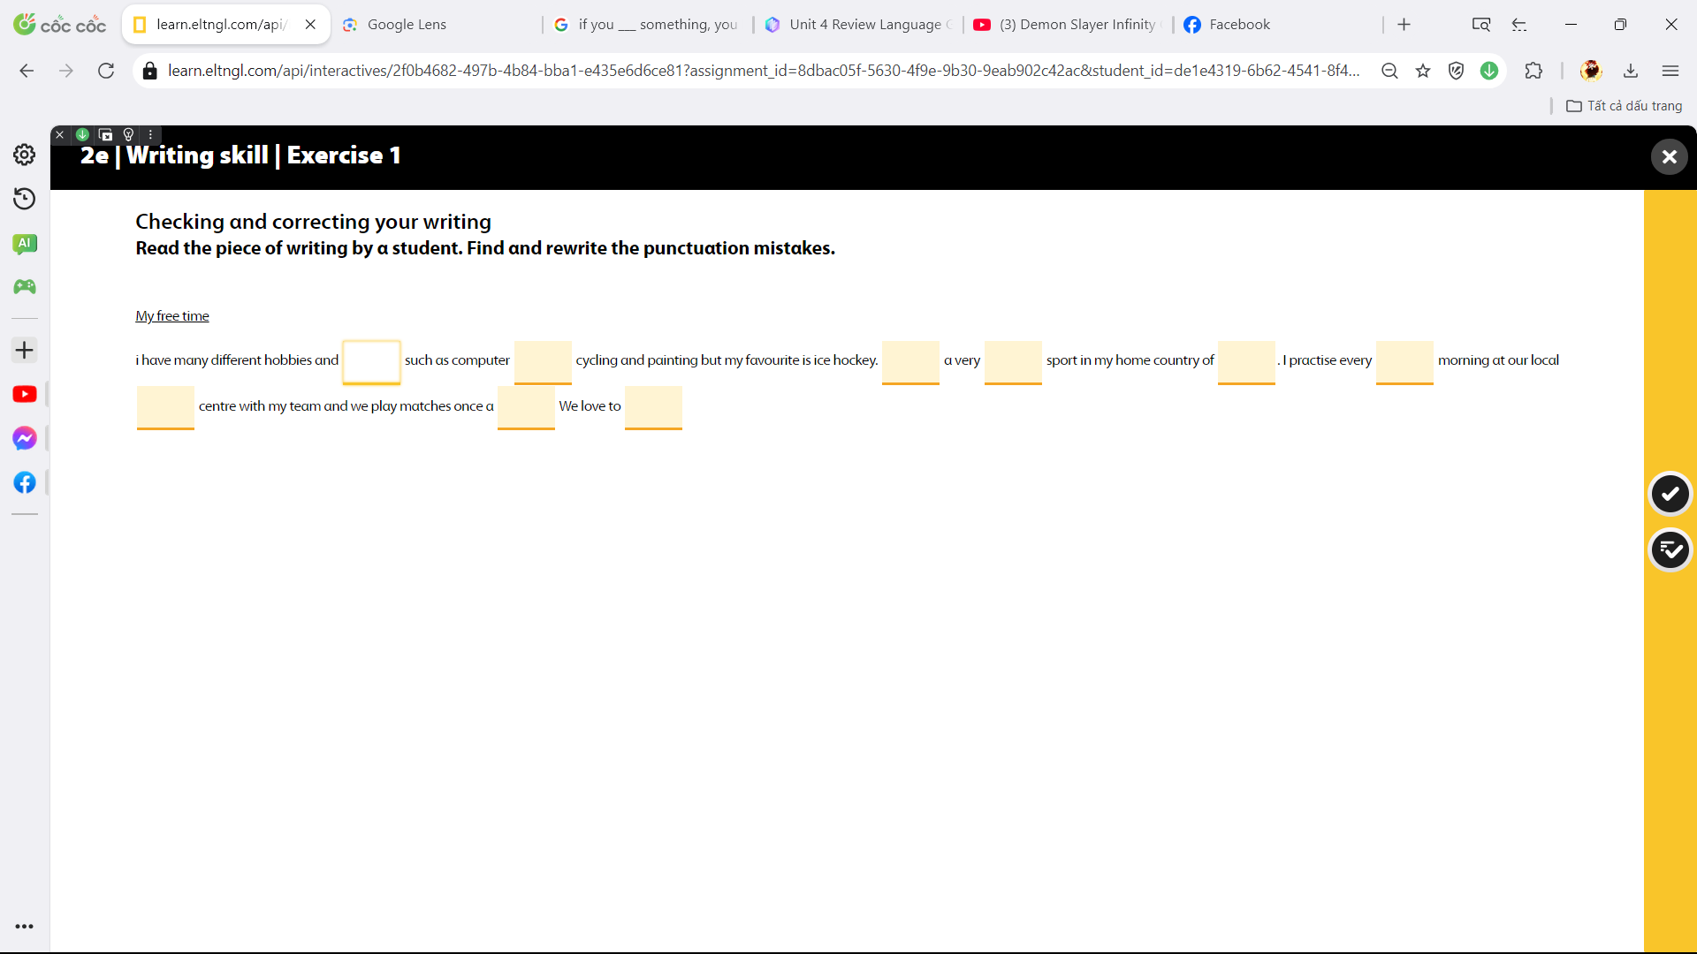Viewport: 1697px width, 954px height.
Task: Click the zoom magnifier icon in address bar
Action: click(x=1389, y=71)
